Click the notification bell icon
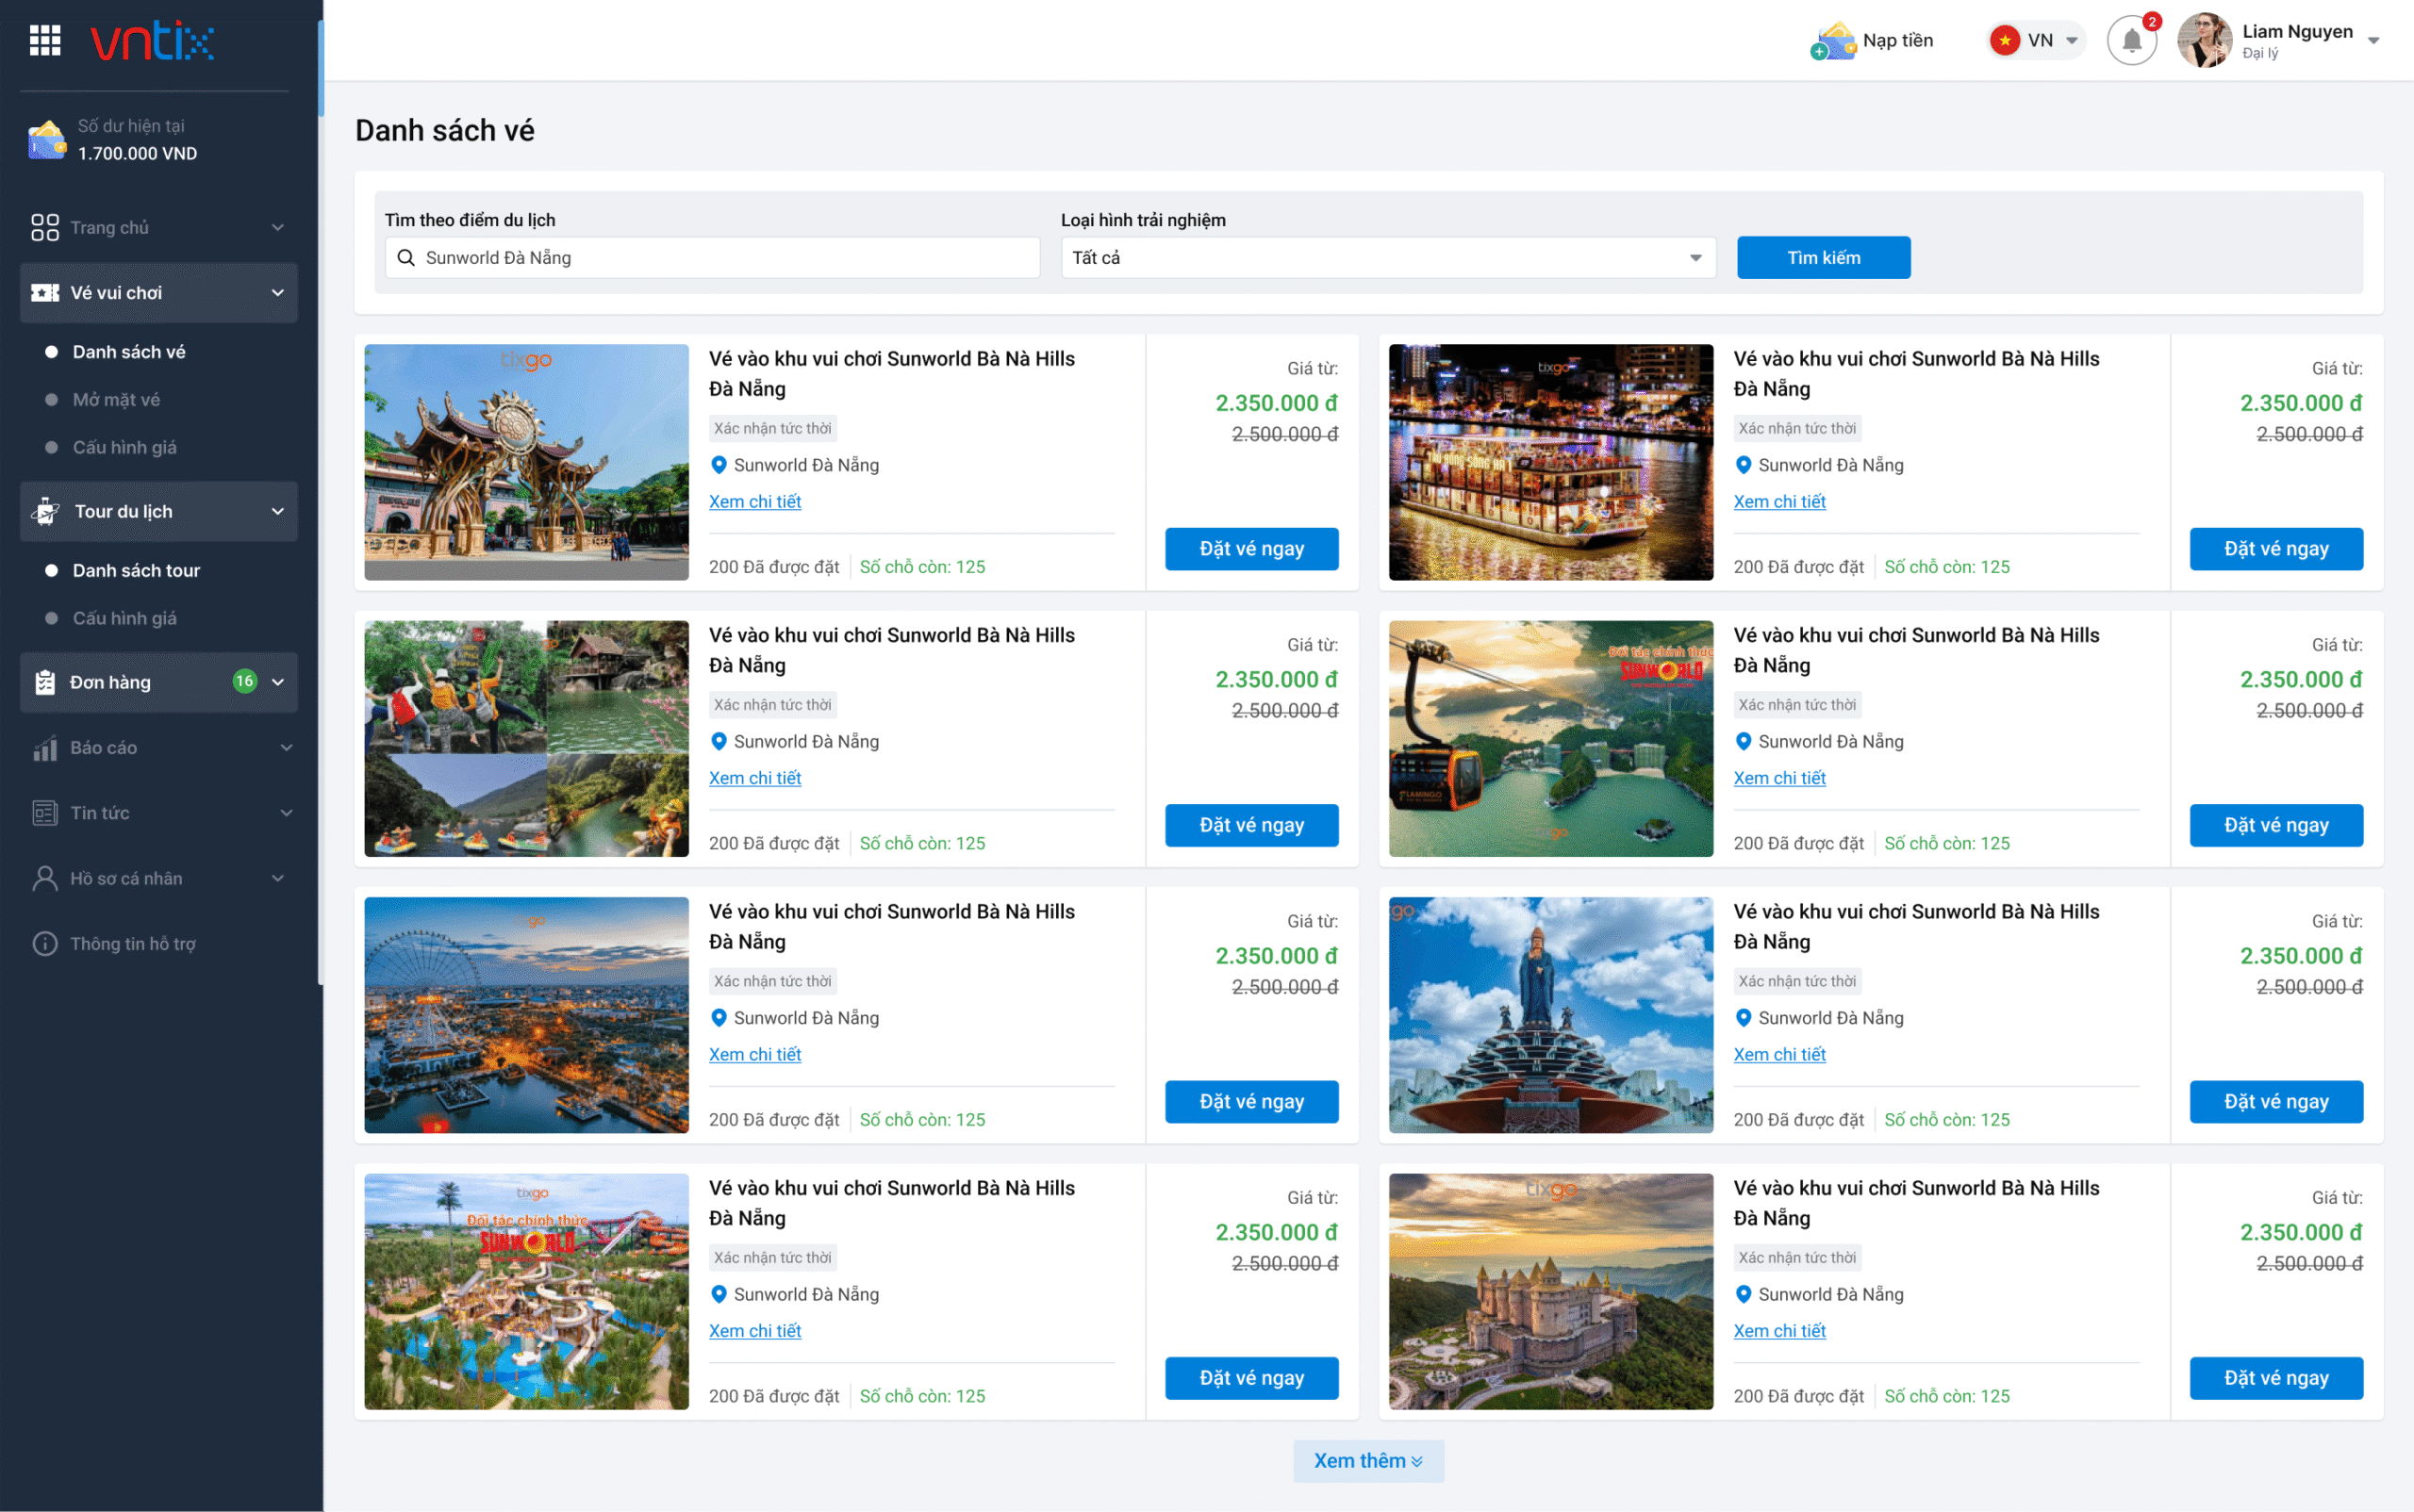Screen dimensions: 2414x1512 pyautogui.click(x=2131, y=41)
